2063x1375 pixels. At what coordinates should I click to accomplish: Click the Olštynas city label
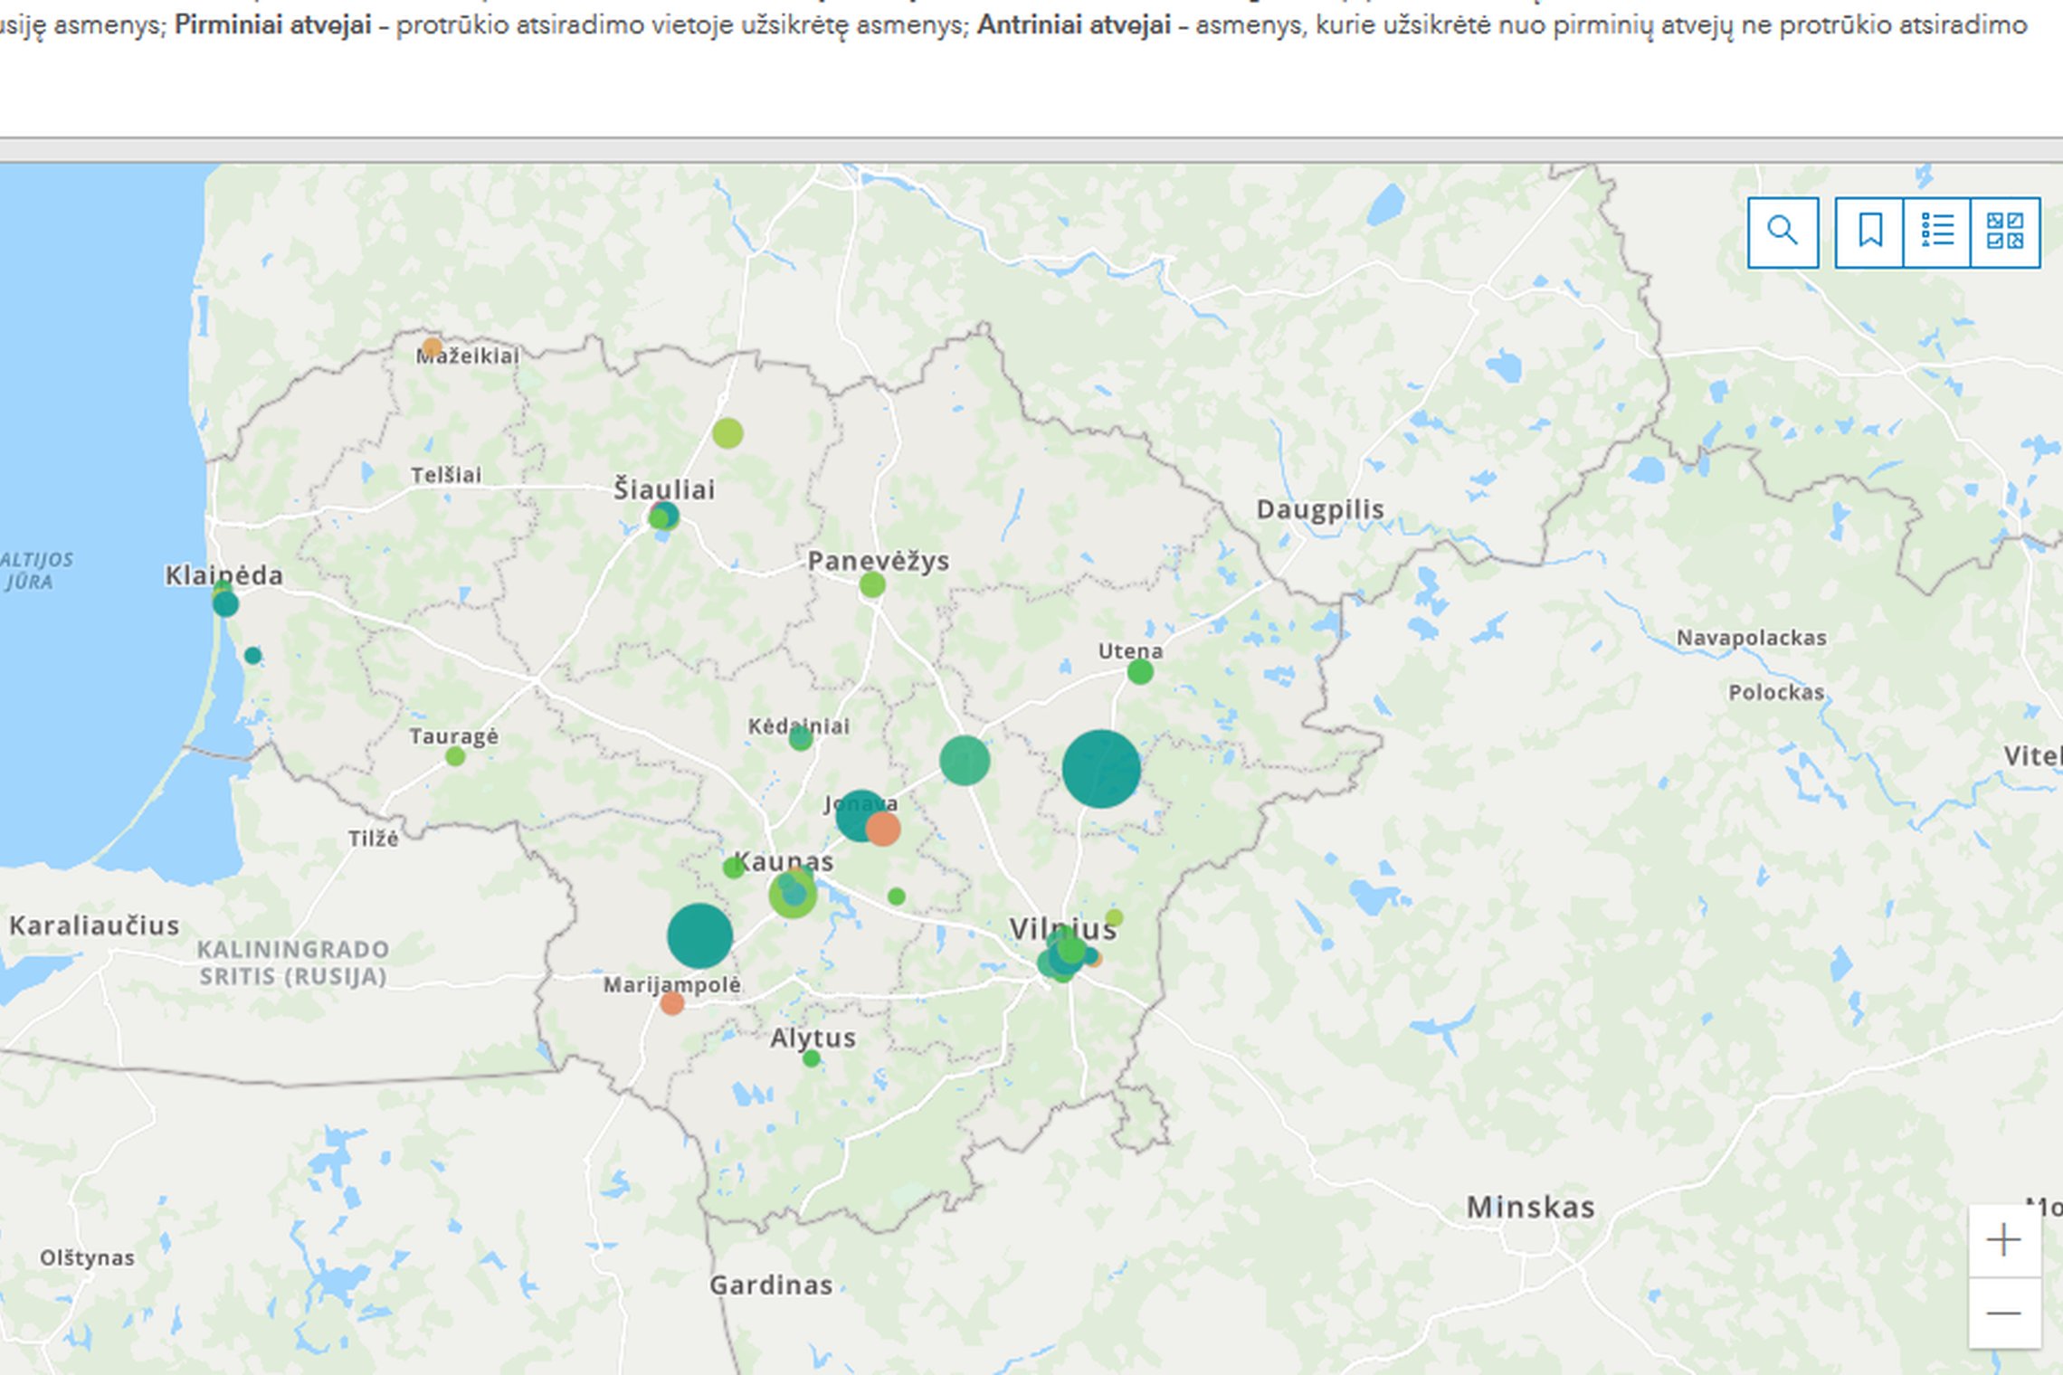tap(87, 1258)
